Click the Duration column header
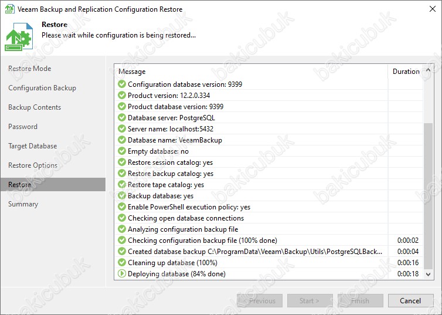Image resolution: width=442 pixels, height=315 pixels. click(406, 72)
